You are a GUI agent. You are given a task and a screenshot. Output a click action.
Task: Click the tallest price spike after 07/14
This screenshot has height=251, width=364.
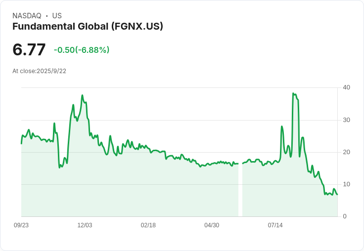(x=293, y=93)
